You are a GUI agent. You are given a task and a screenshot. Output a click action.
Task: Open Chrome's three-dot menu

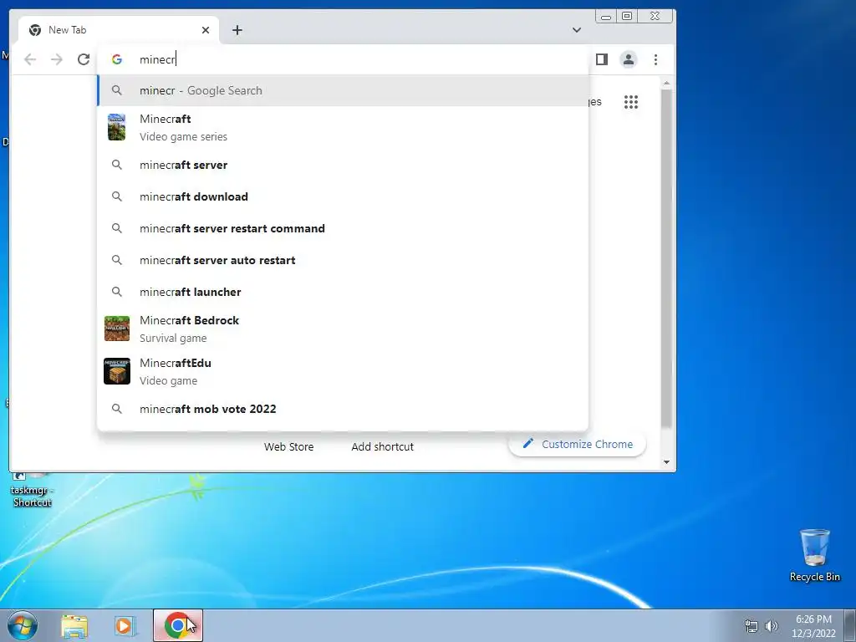tap(655, 59)
